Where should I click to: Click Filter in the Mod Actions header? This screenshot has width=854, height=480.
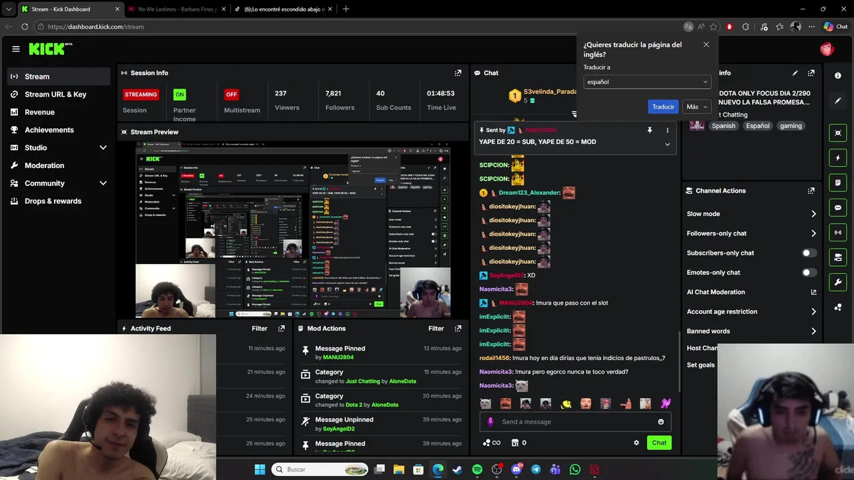coord(436,329)
